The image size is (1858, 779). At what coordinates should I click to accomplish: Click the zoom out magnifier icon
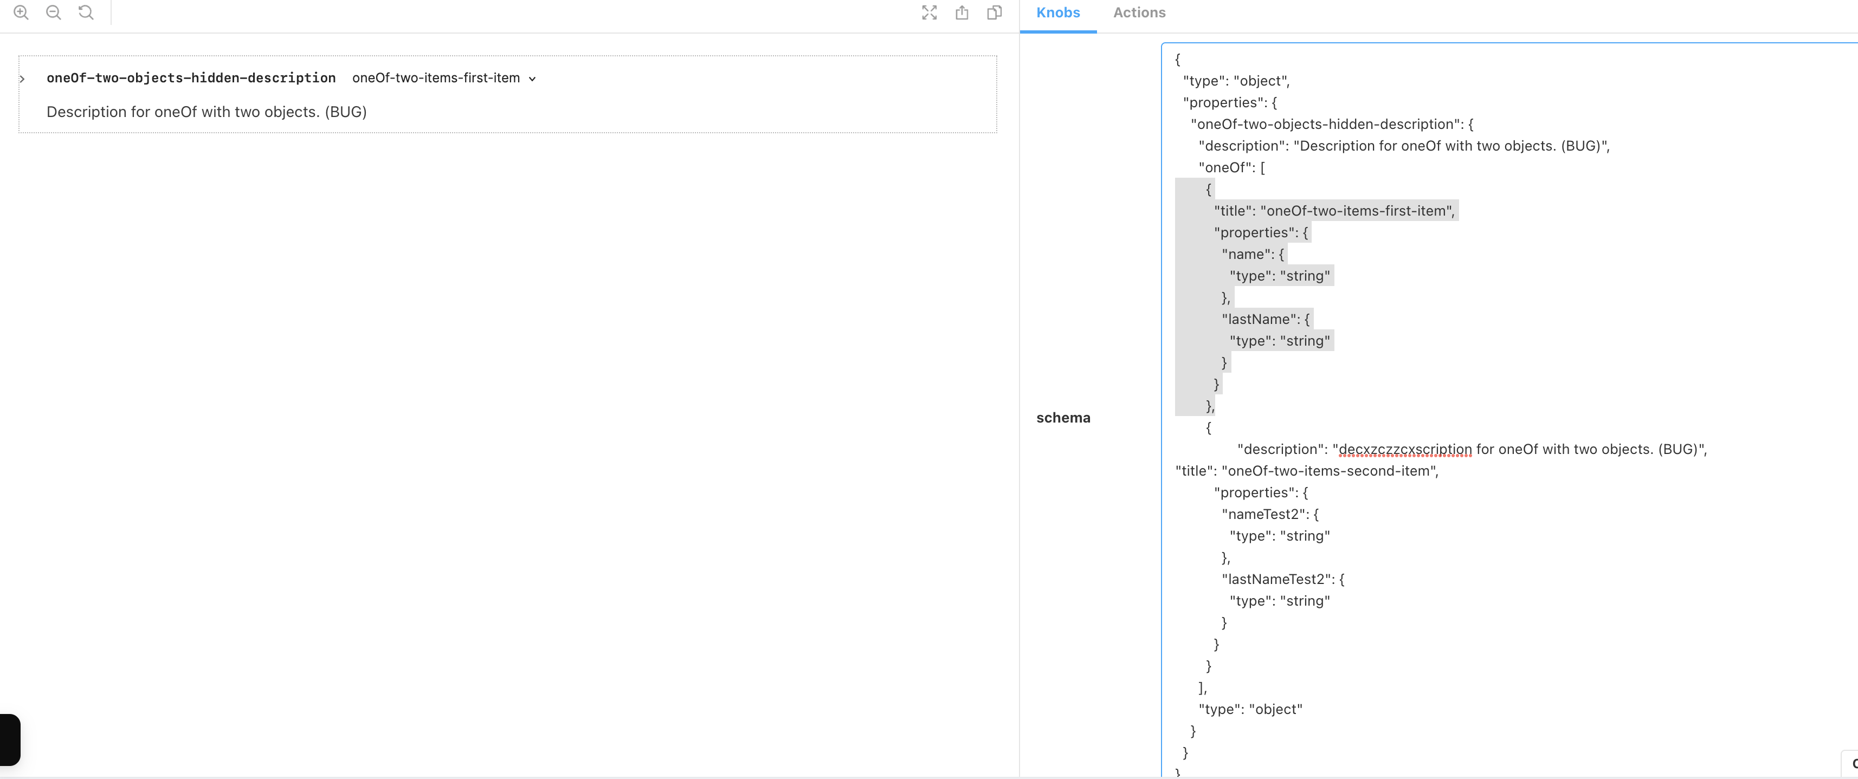tap(53, 12)
